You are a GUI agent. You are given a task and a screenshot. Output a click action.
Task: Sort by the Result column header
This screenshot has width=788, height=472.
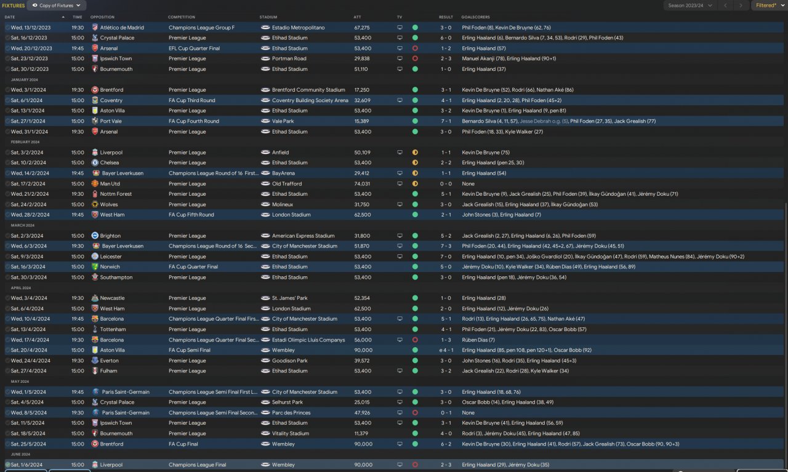tap(446, 17)
